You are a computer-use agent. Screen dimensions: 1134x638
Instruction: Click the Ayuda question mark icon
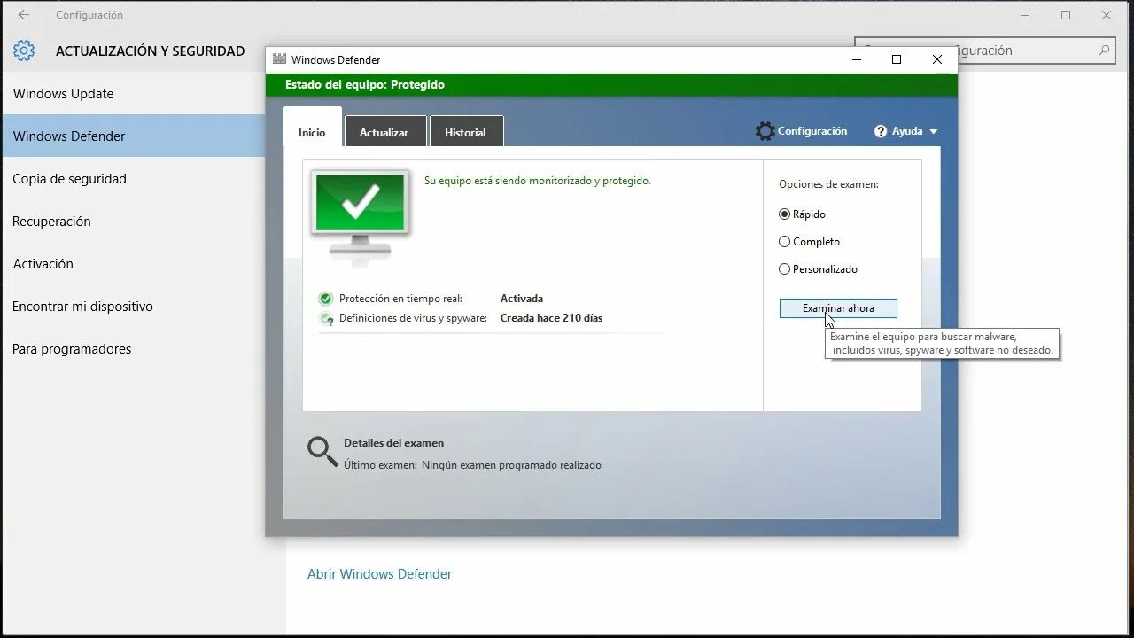pos(879,130)
